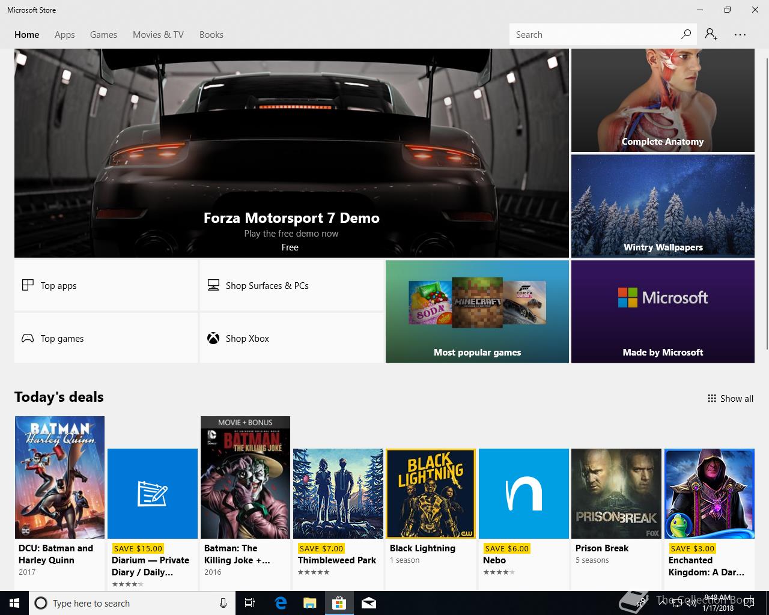
Task: Click the Top games button
Action: pos(106,338)
